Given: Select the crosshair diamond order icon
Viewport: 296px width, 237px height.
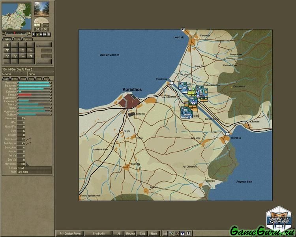Looking at the screenshot, I should (x=30, y=51).
